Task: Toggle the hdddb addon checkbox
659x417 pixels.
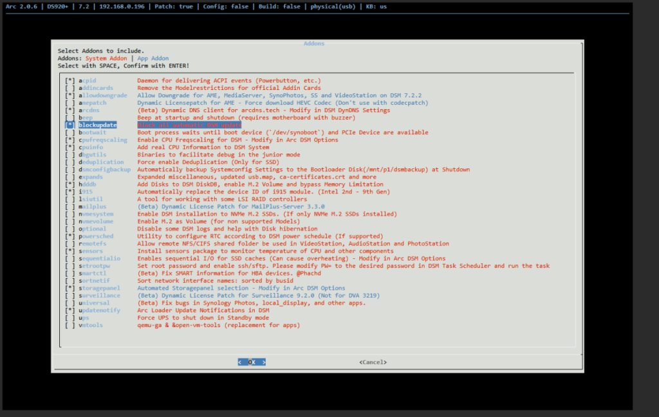Action: tap(70, 184)
